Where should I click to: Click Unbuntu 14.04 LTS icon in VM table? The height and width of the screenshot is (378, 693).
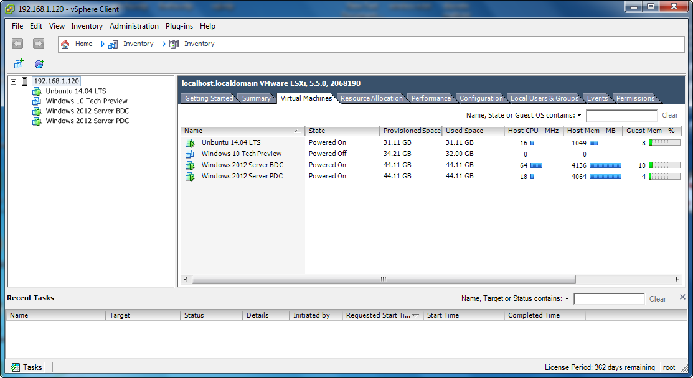point(190,143)
